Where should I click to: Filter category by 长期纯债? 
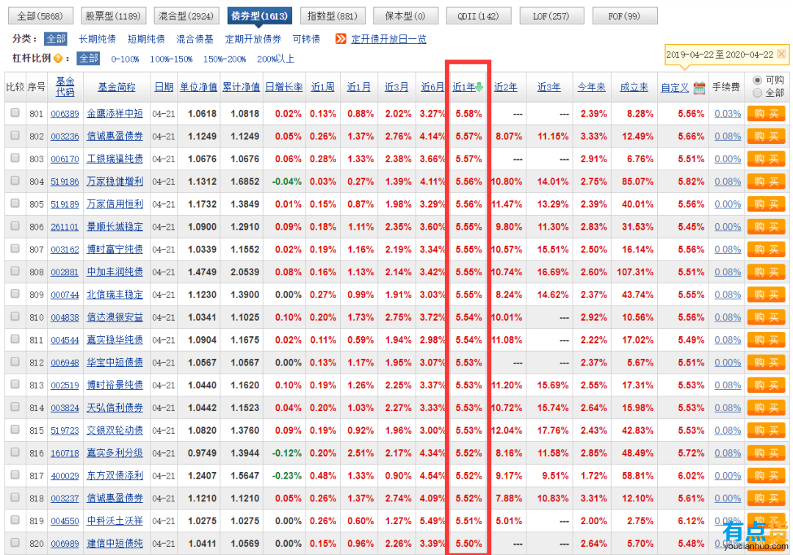point(97,39)
